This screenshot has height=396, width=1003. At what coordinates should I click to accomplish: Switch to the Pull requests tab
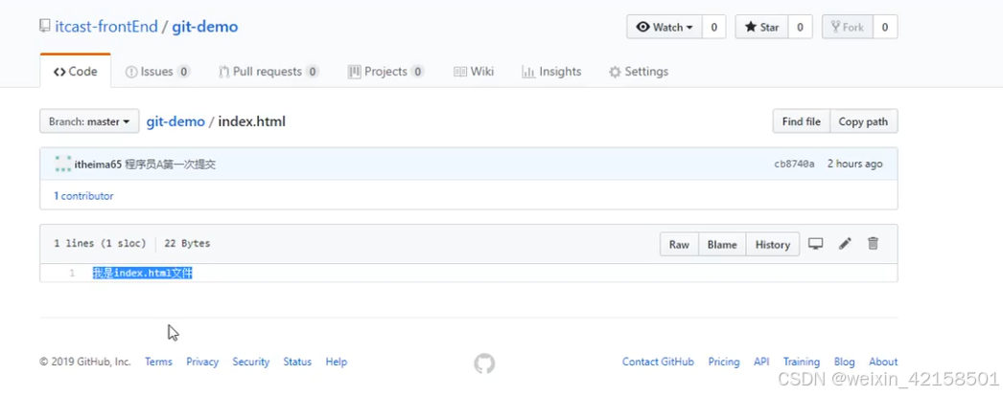click(x=268, y=72)
